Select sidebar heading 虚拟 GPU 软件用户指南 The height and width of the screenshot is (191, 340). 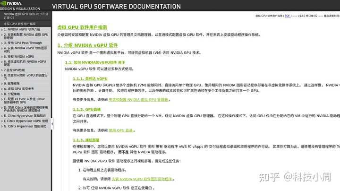(x=19, y=24)
